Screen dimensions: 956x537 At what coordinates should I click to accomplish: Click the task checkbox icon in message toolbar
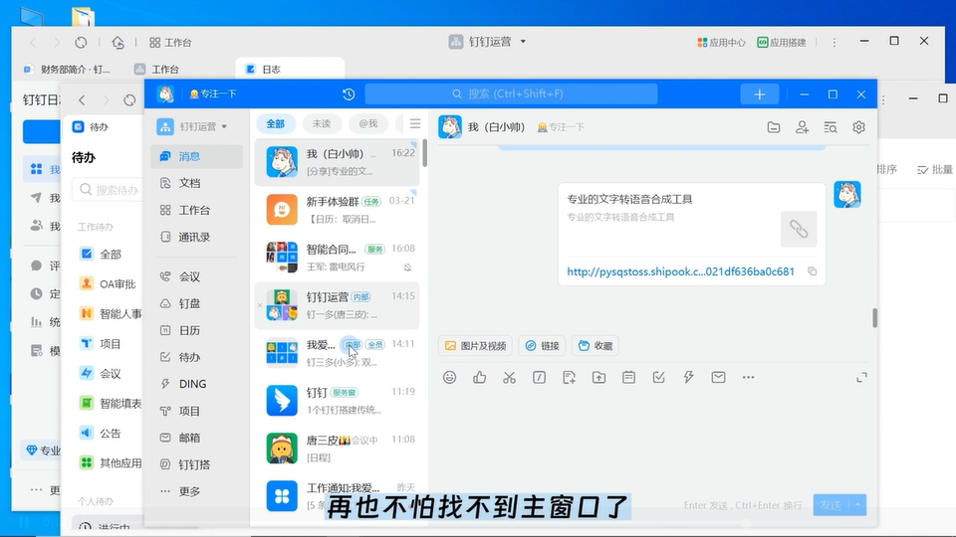click(658, 377)
